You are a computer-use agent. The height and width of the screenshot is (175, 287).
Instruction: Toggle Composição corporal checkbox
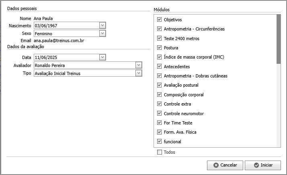pos(160,95)
